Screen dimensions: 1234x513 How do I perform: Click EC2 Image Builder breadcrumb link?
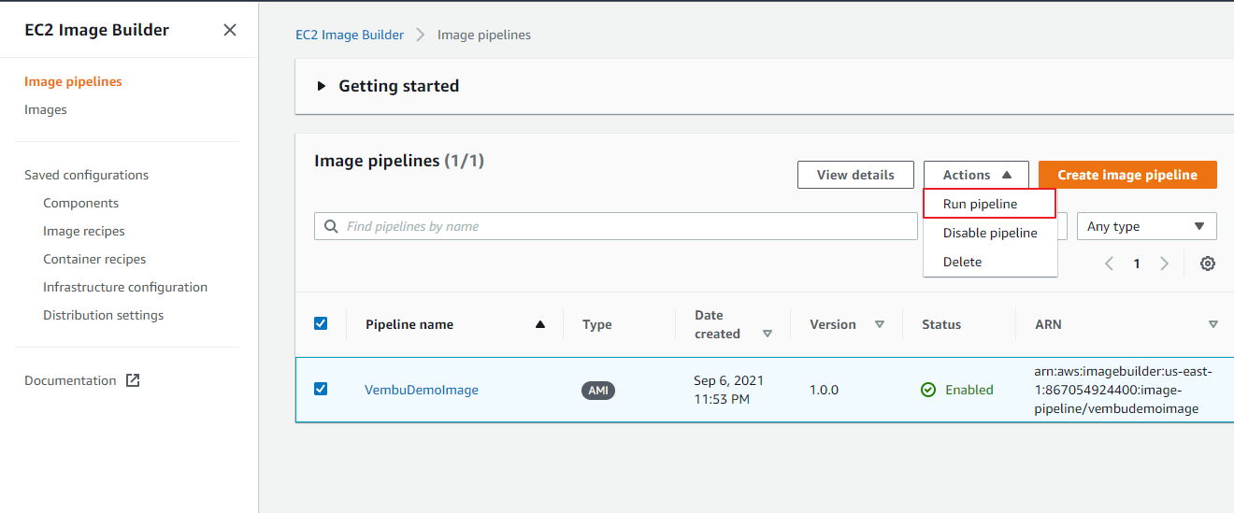(350, 35)
